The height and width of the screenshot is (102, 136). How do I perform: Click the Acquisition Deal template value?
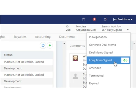[x=86, y=30]
